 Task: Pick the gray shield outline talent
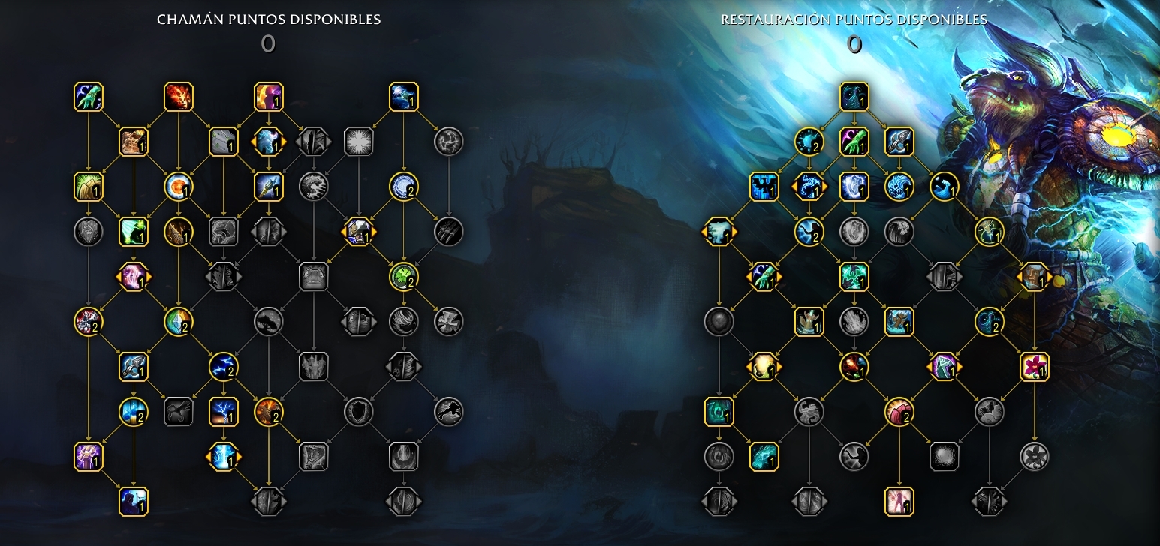pyautogui.click(x=359, y=412)
